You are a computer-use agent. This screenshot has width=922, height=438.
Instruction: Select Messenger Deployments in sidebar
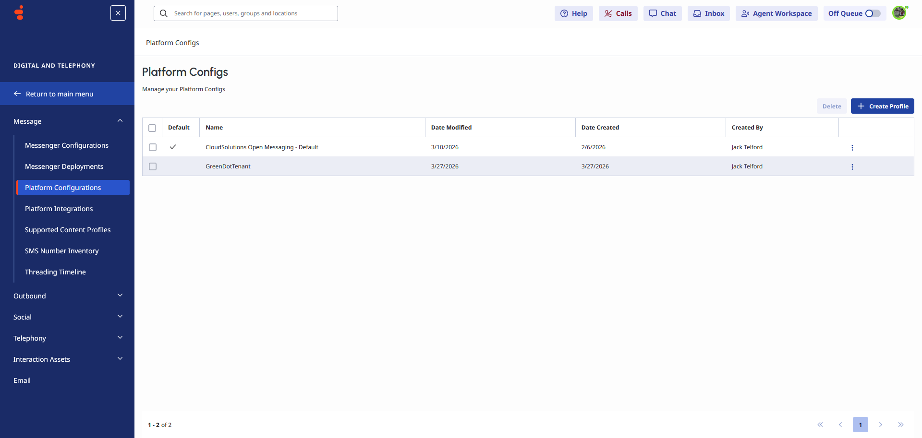(64, 166)
